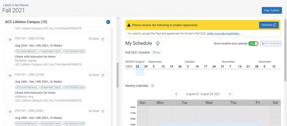The width and height of the screenshot is (287, 126).
Task: Click the lightbulb tips icon near My Schedule
Action: pyautogui.click(x=158, y=44)
